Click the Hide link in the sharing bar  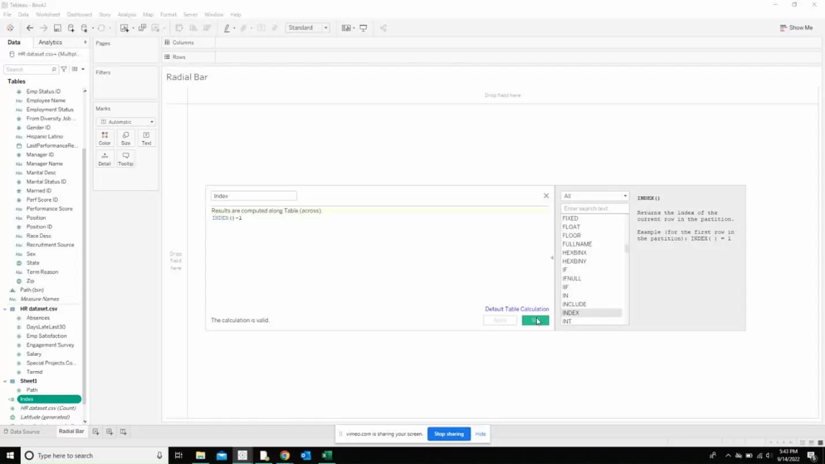[x=481, y=434]
